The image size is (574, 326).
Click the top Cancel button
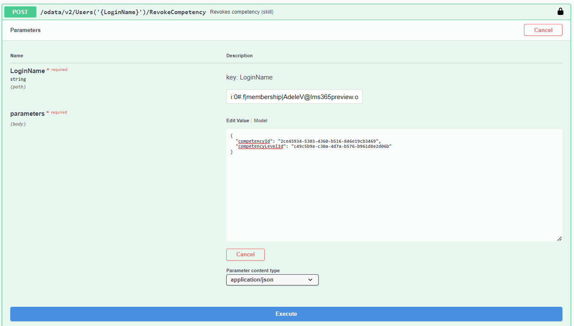[543, 30]
